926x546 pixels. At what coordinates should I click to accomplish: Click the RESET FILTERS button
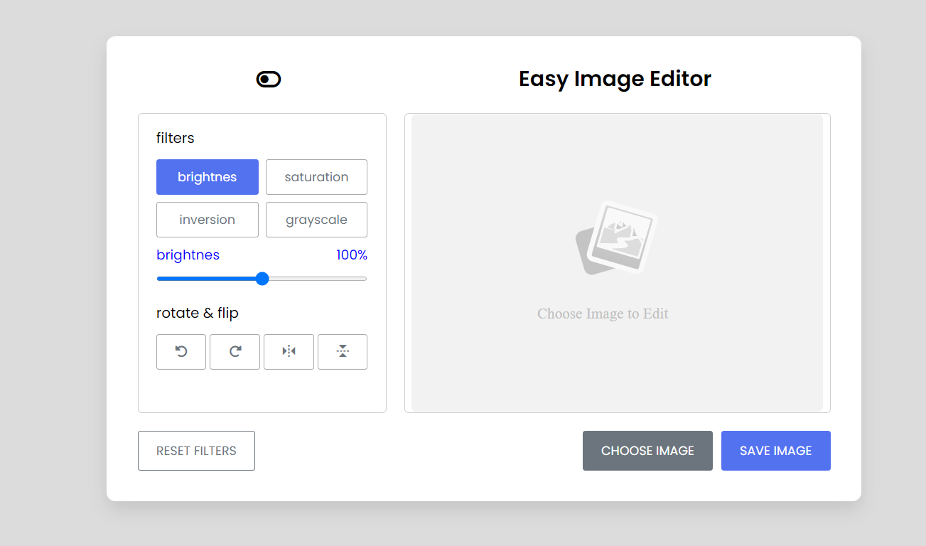tap(196, 450)
